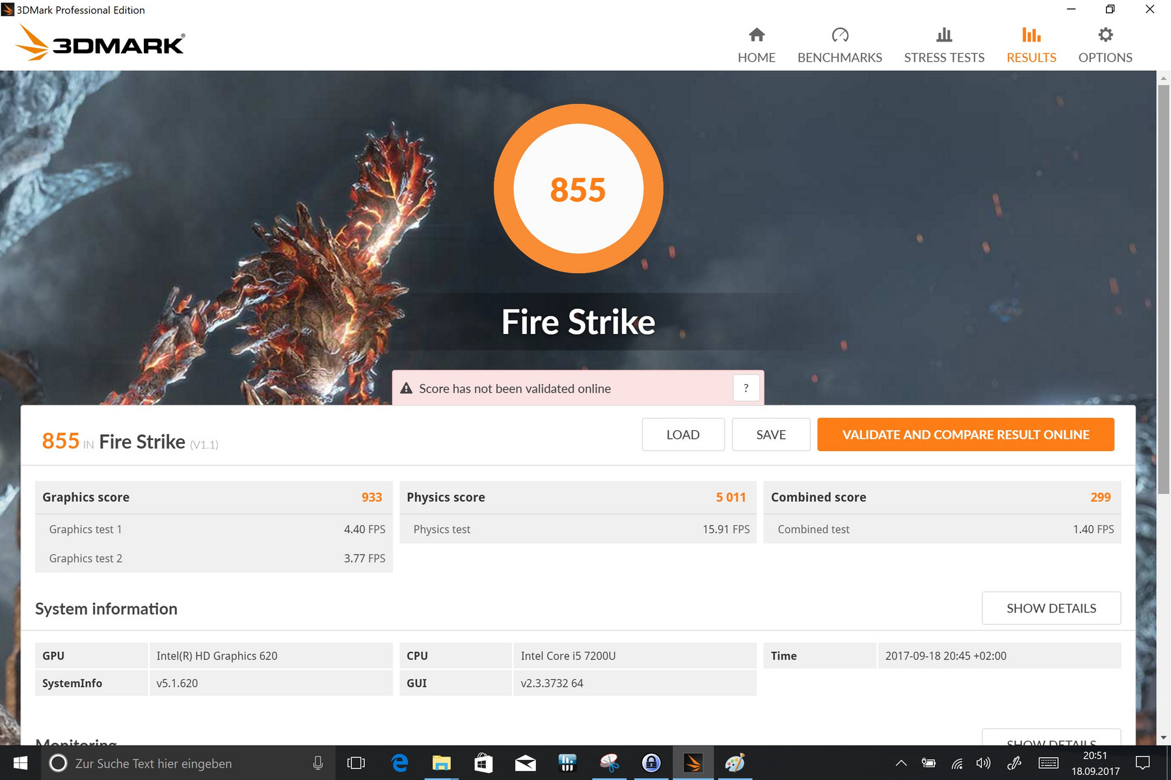Open the volume control in system tray
The image size is (1171, 780).
coord(983,763)
